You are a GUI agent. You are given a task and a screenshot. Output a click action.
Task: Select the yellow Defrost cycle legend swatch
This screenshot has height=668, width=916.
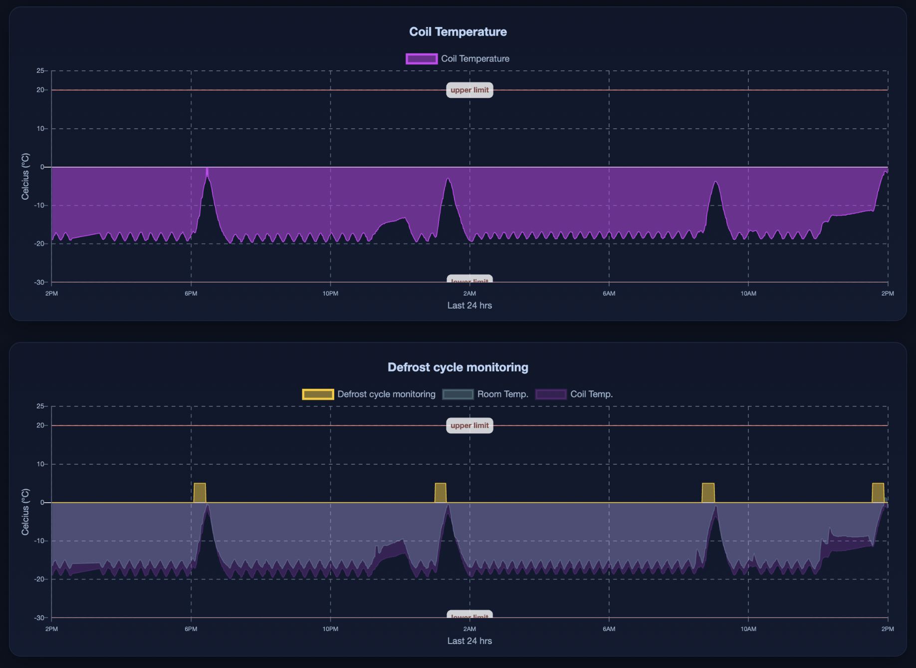coord(318,394)
